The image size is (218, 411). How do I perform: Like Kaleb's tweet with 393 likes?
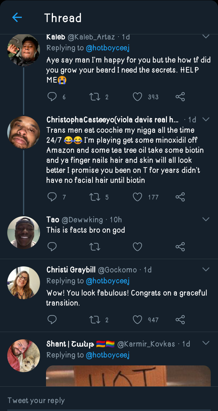[x=137, y=97]
